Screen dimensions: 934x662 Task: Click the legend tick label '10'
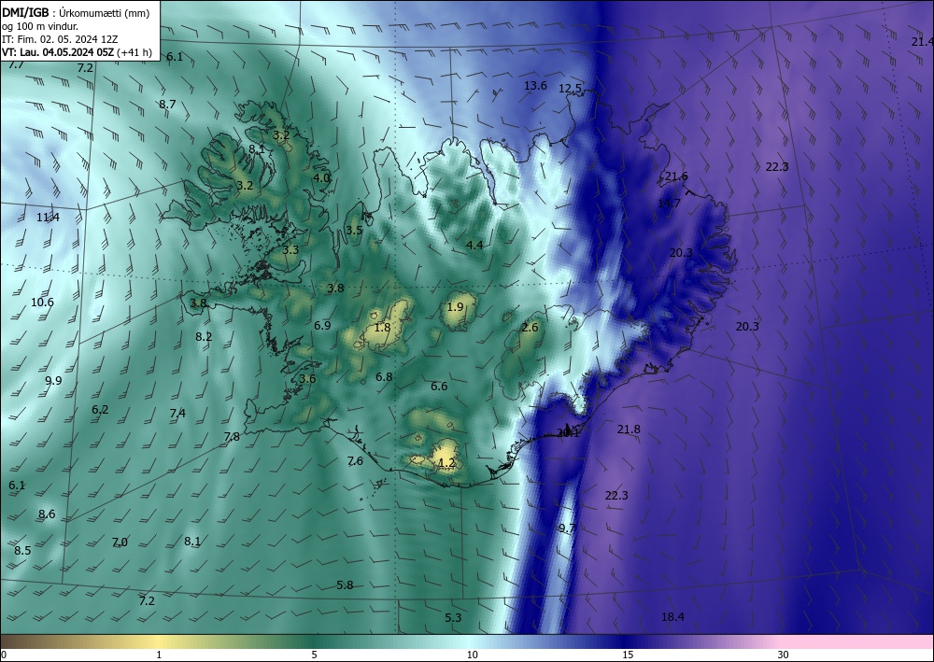click(x=472, y=655)
